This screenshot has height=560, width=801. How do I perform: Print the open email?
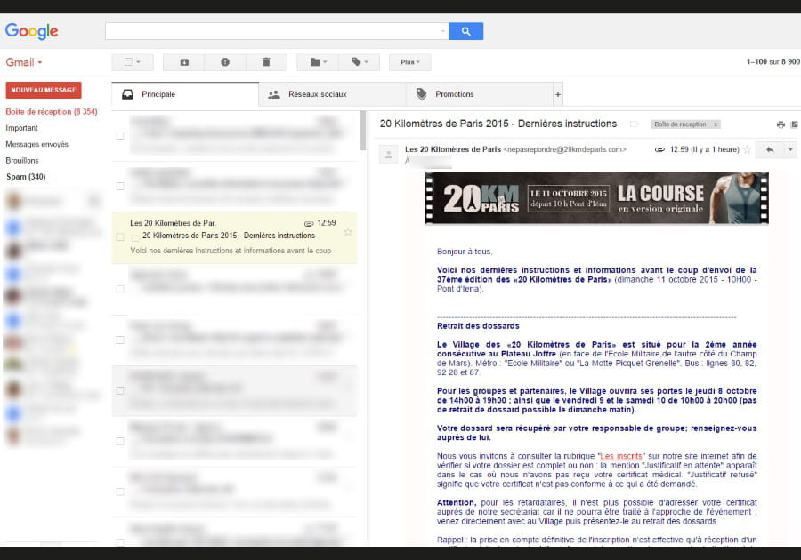coord(781,124)
